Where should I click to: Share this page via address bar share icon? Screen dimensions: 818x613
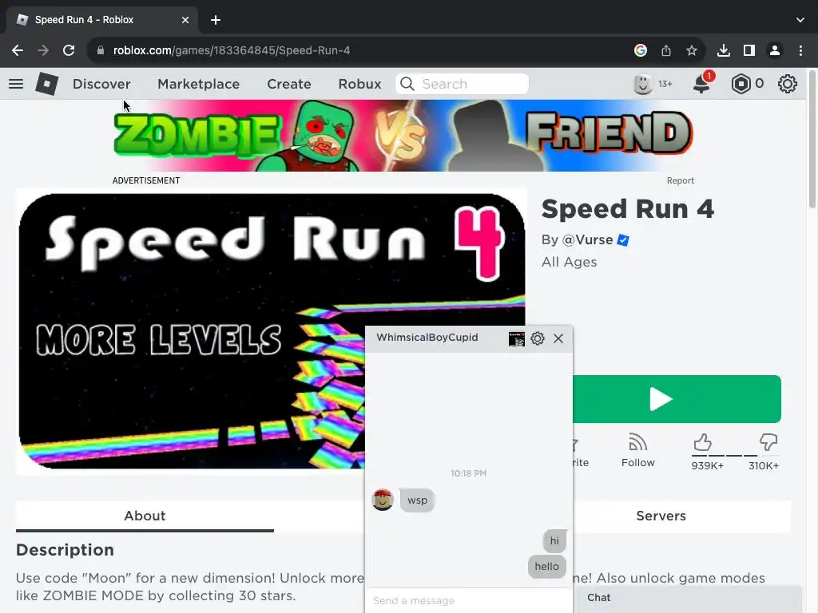pyautogui.click(x=666, y=50)
